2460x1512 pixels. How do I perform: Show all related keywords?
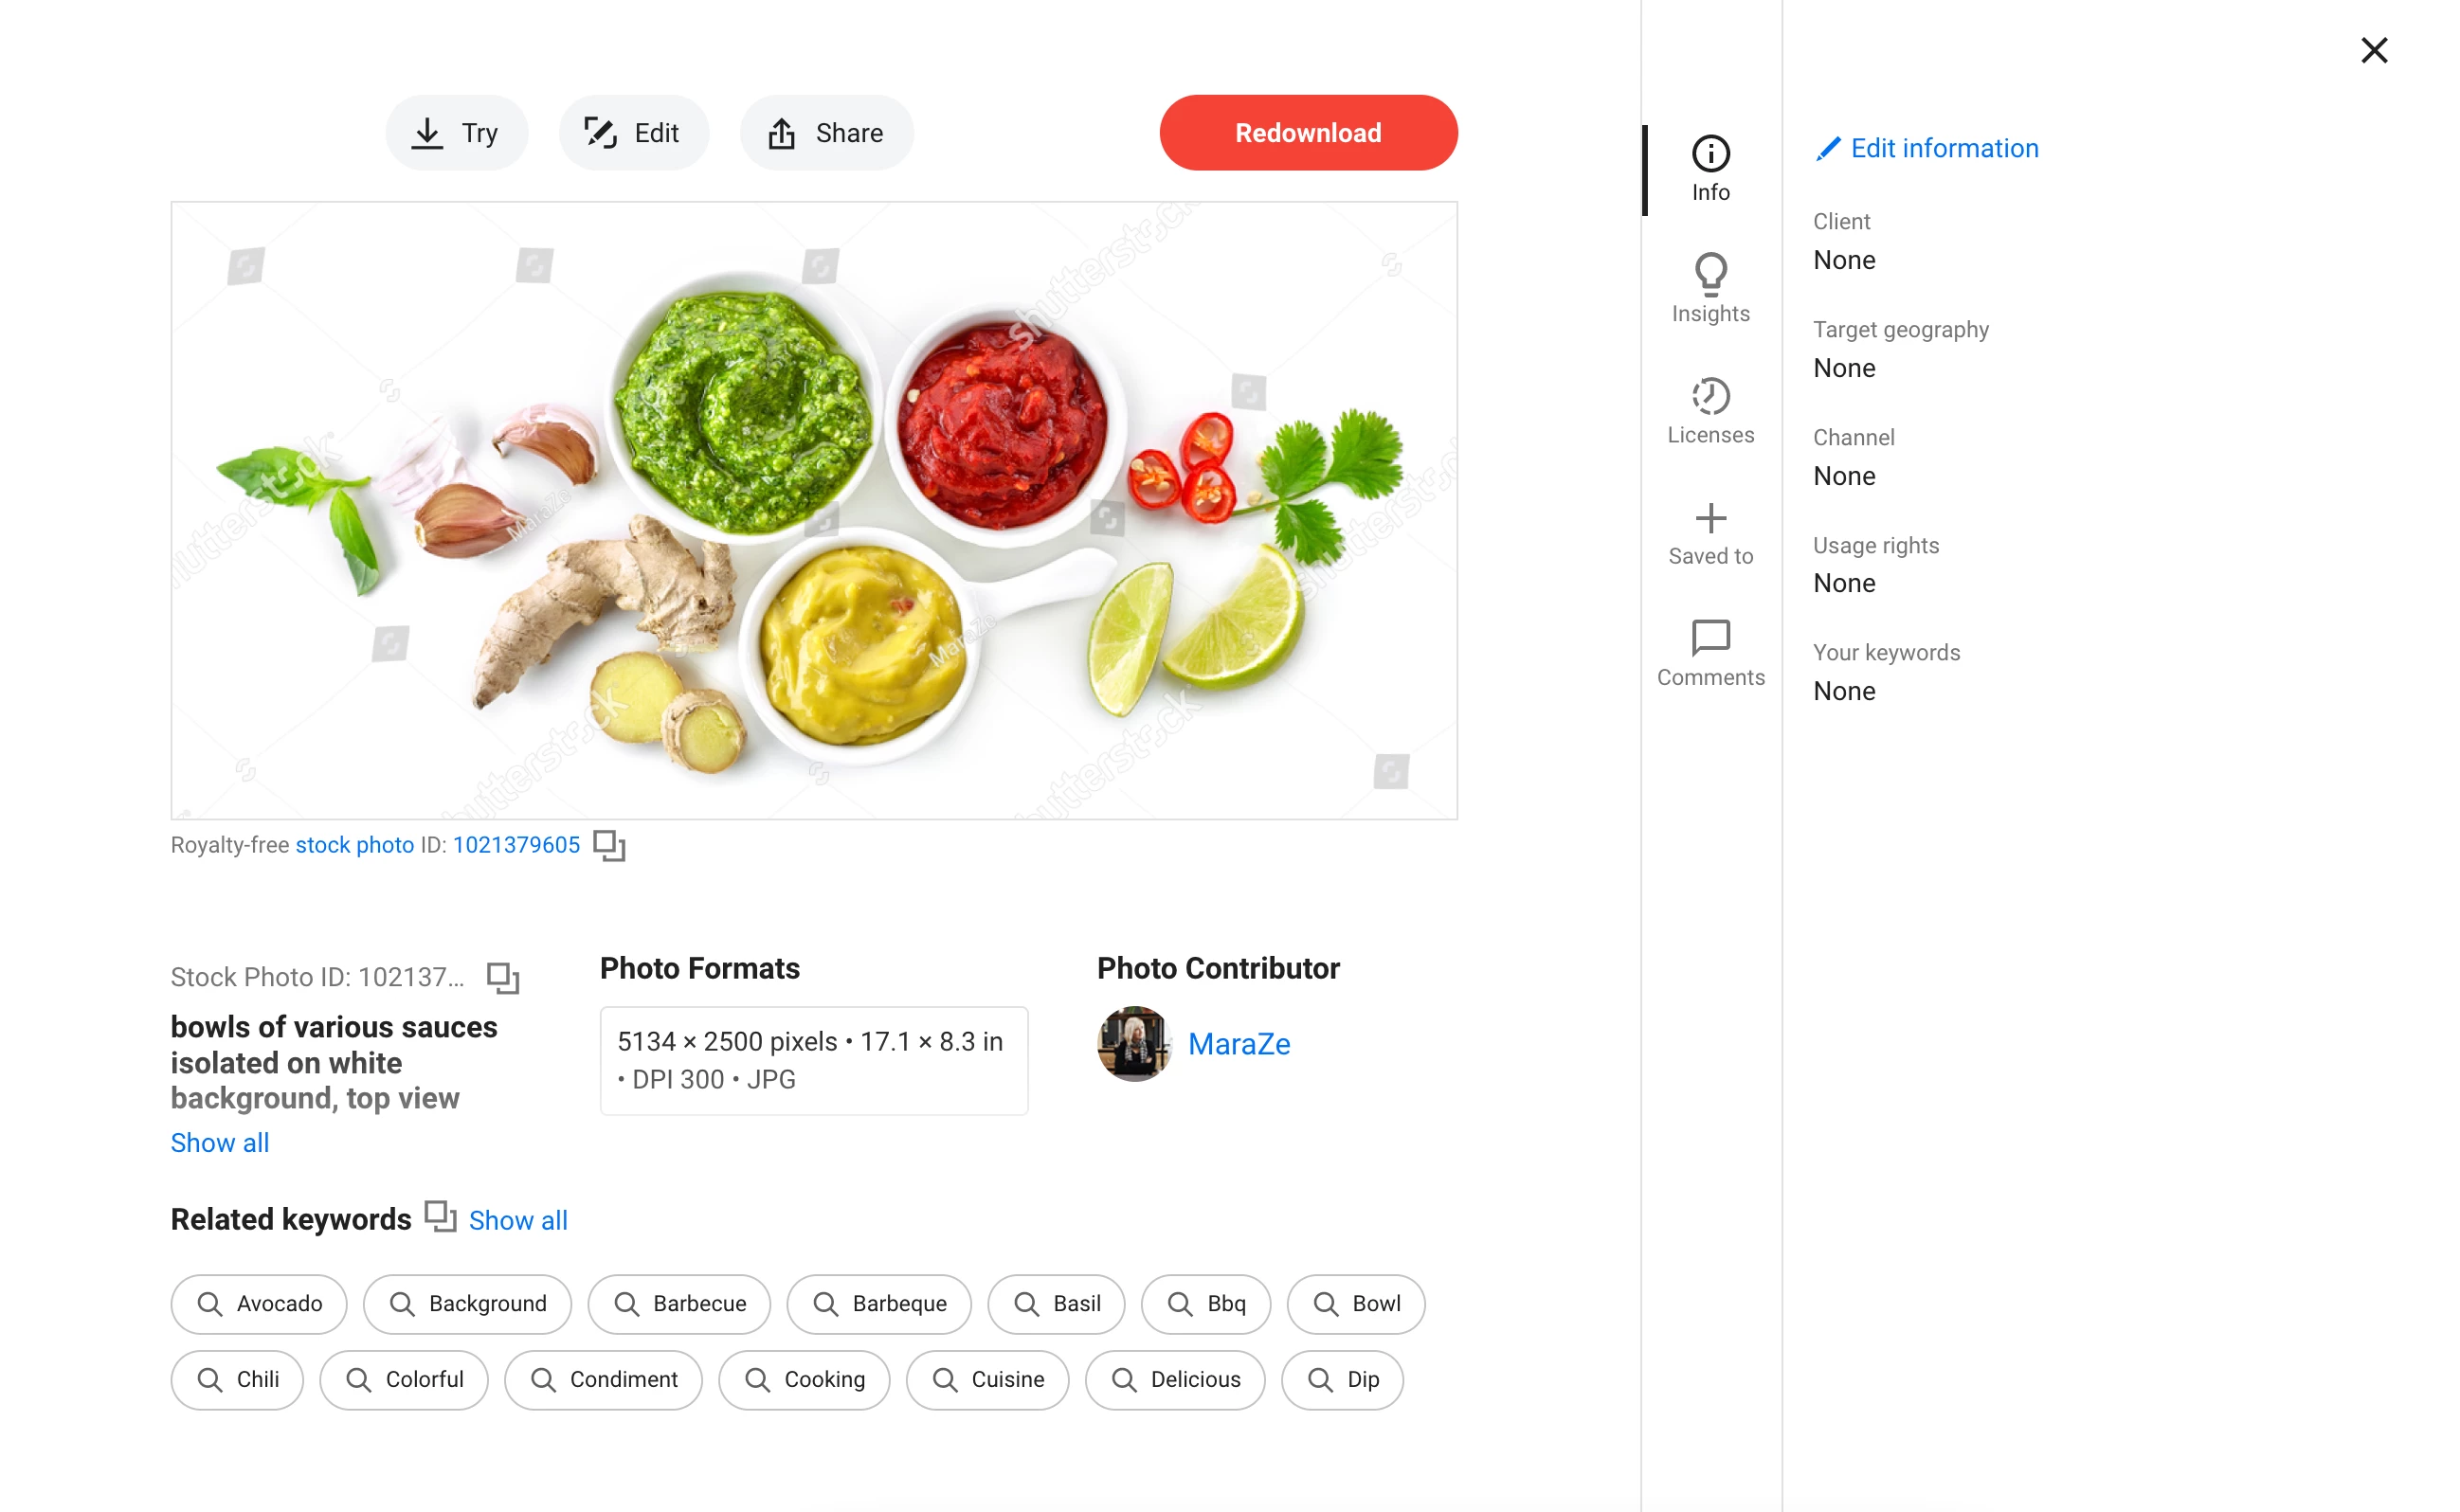[518, 1220]
